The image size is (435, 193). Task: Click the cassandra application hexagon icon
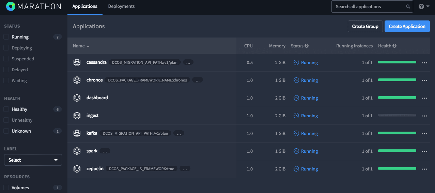77,62
